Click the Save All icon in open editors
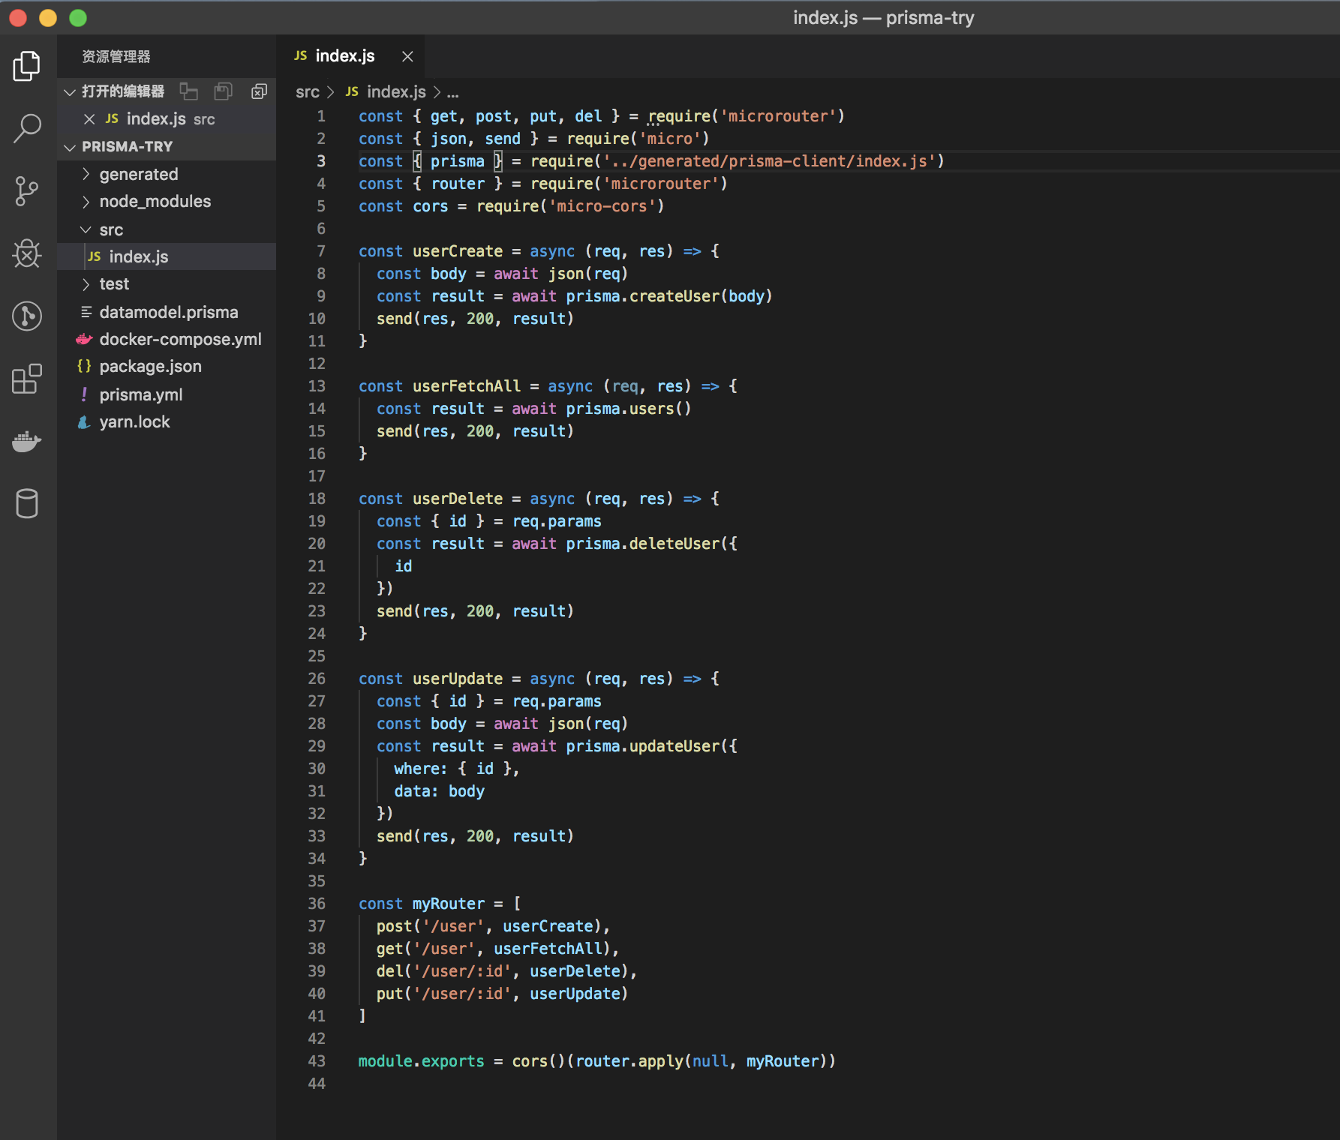 click(x=223, y=91)
